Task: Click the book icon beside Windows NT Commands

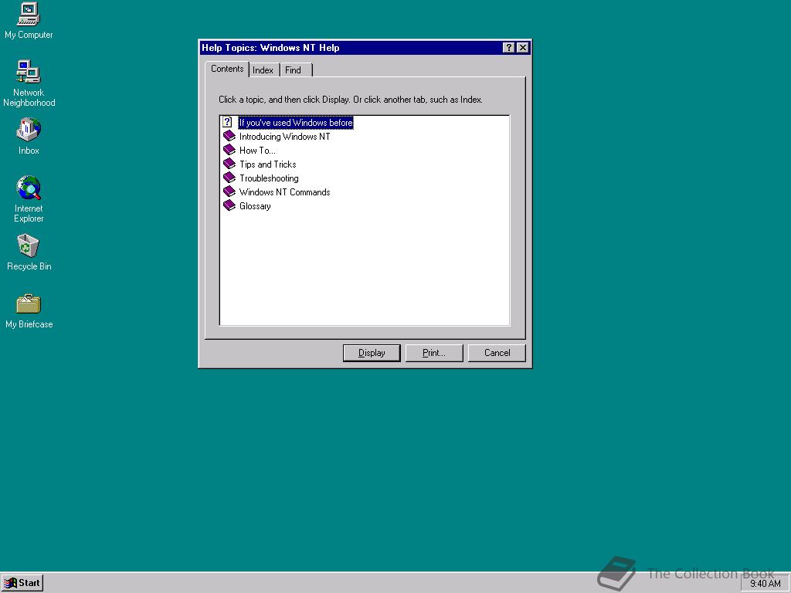Action: pyautogui.click(x=229, y=191)
